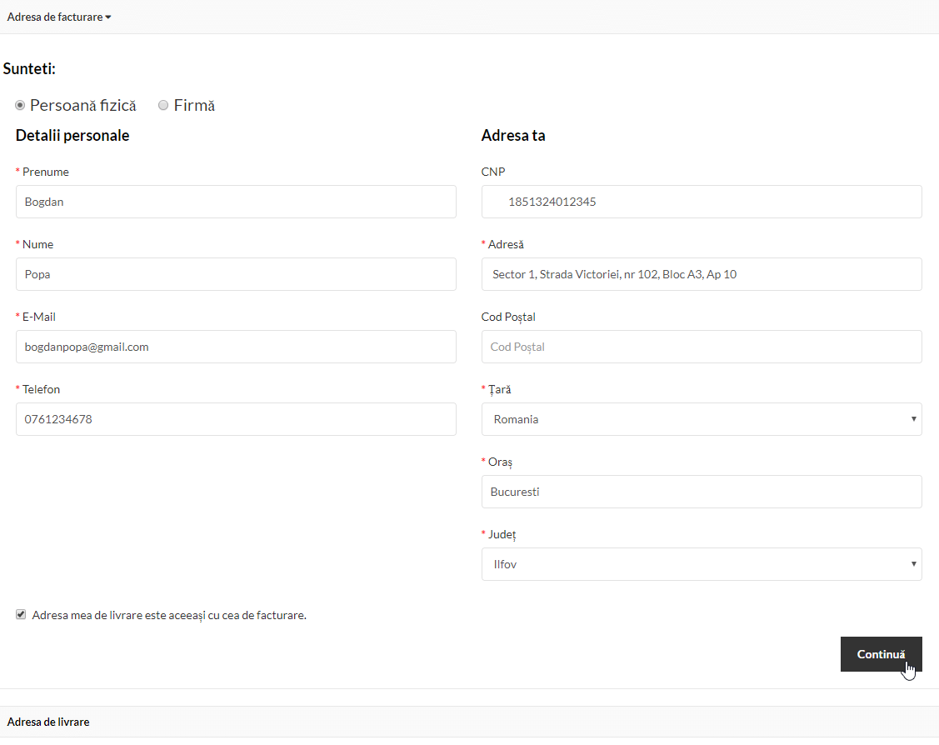This screenshot has height=745, width=939.
Task: Open the Adresa de livrare section
Action: click(48, 722)
